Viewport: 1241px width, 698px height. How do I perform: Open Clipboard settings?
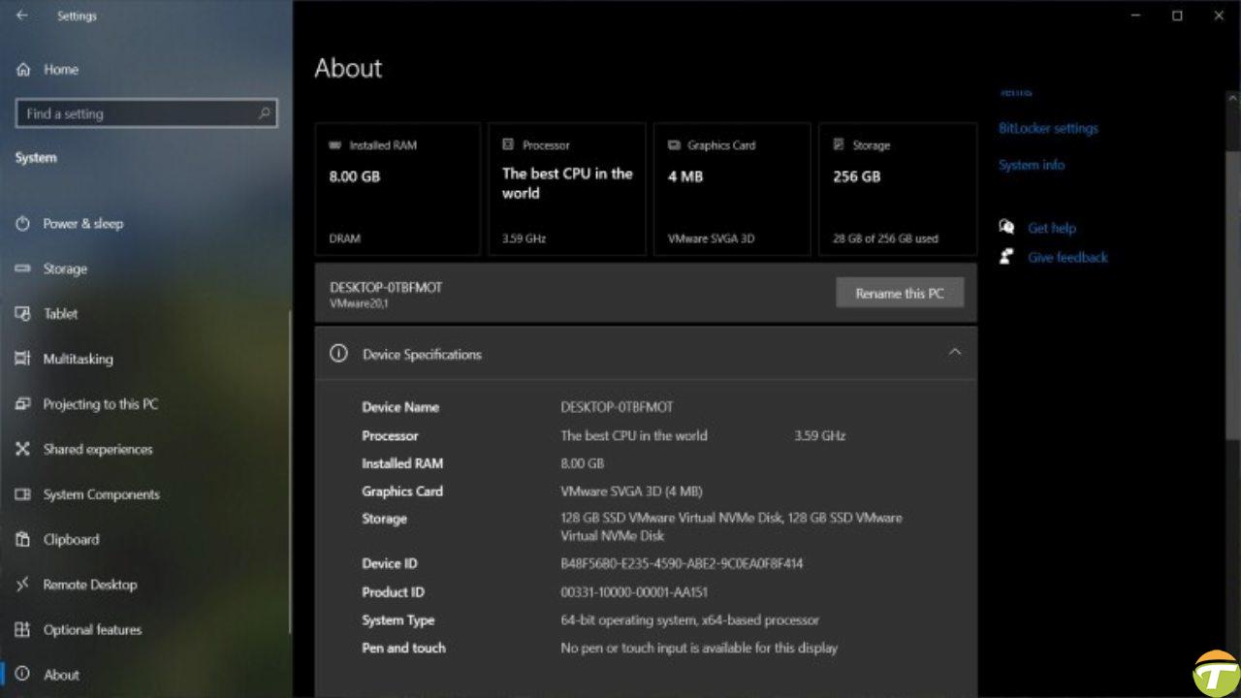70,540
